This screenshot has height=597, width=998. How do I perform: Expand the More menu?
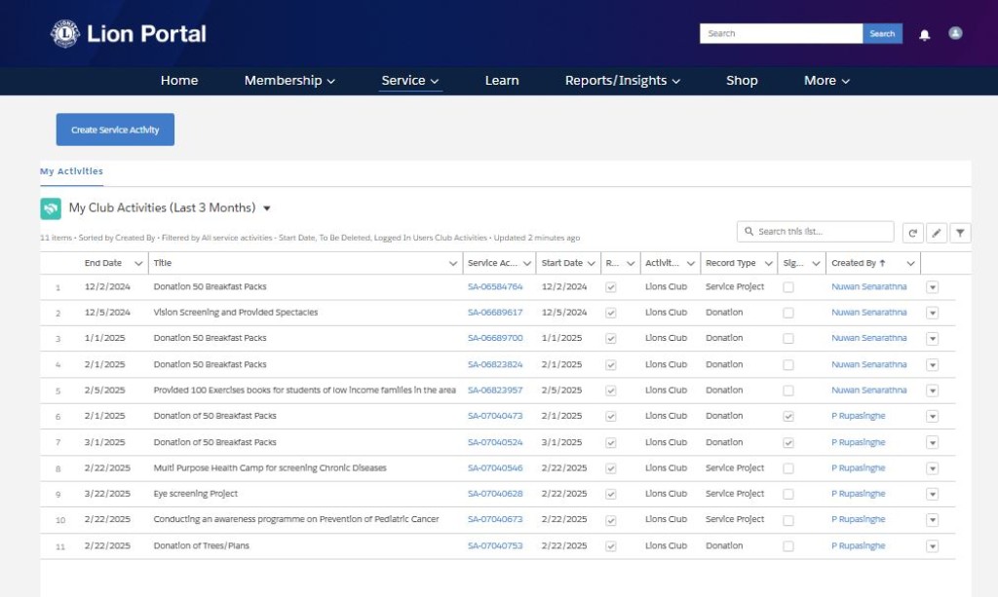pos(826,81)
